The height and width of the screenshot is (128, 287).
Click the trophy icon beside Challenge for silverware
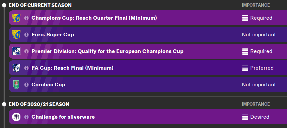[x=16, y=117]
